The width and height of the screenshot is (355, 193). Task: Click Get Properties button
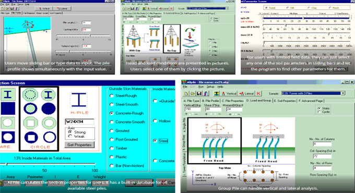pos(79,145)
